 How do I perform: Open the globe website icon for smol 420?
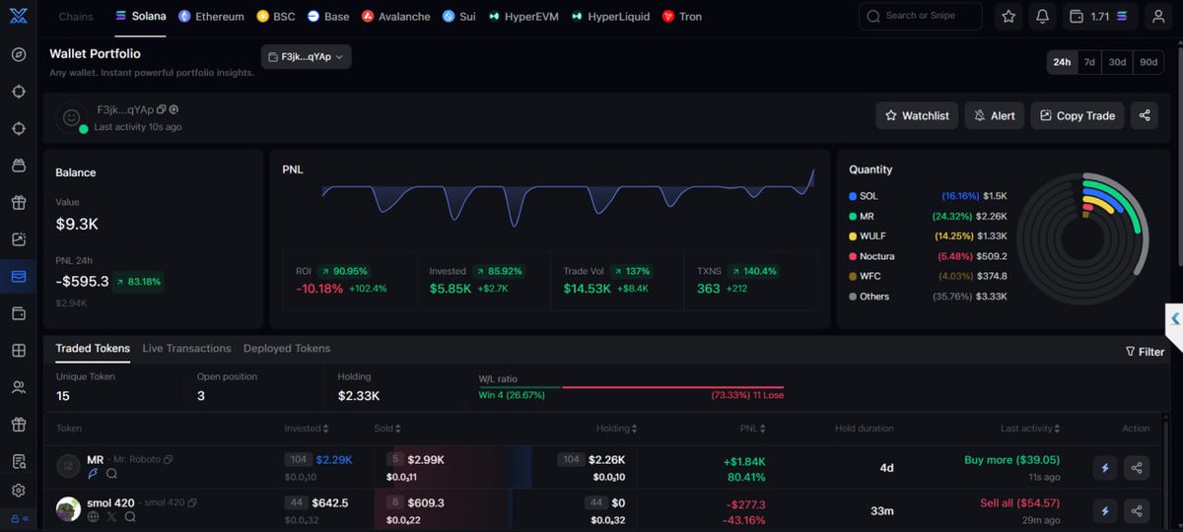point(94,516)
